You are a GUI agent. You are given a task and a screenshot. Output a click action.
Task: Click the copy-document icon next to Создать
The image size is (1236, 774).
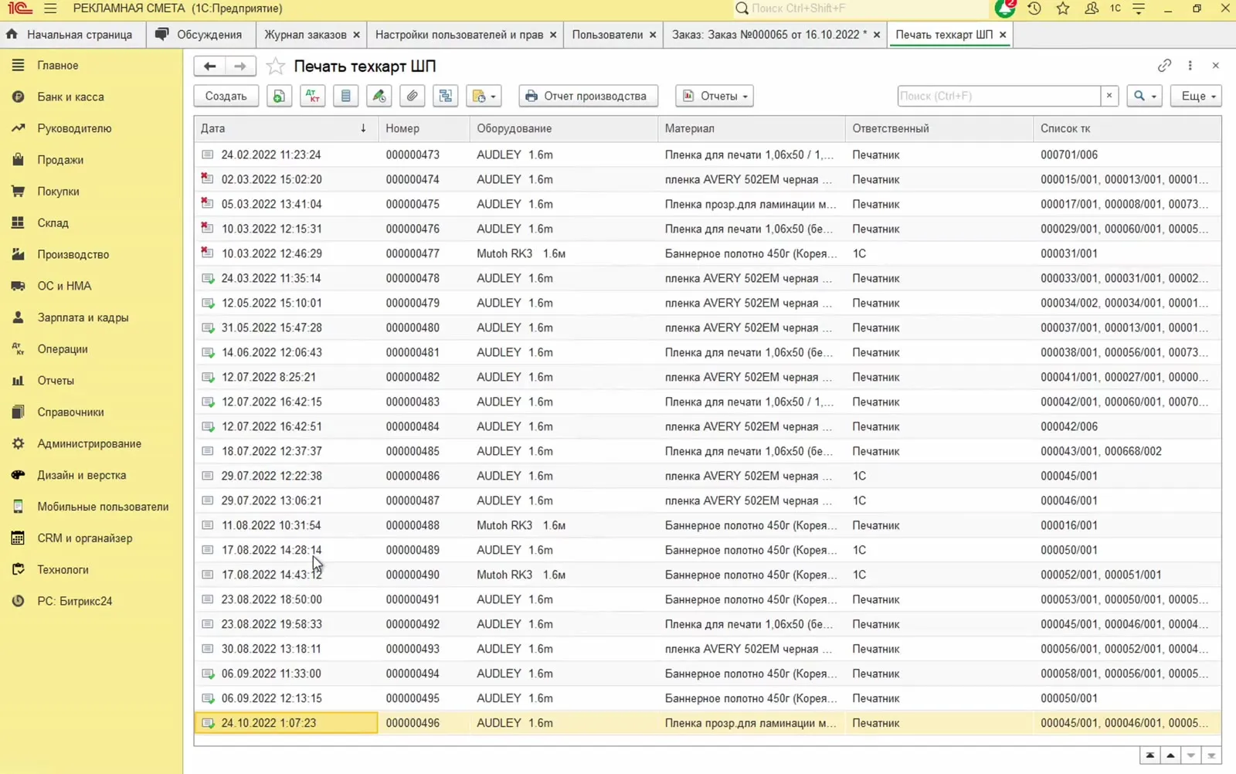pos(279,96)
